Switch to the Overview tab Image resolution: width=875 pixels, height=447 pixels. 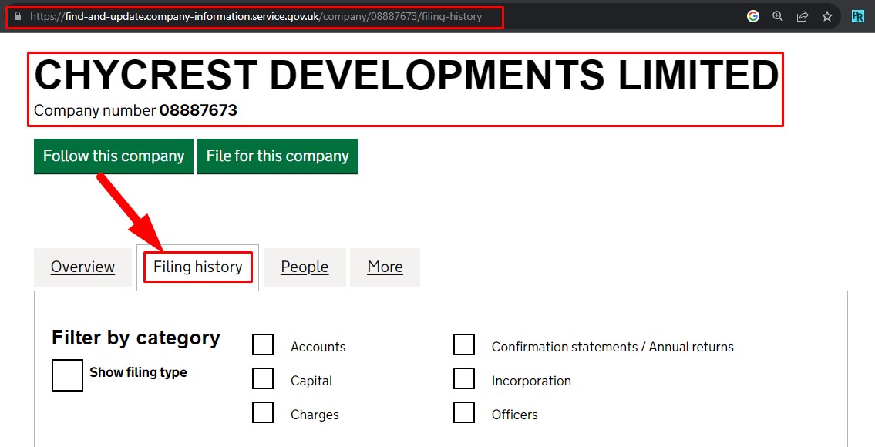82,267
